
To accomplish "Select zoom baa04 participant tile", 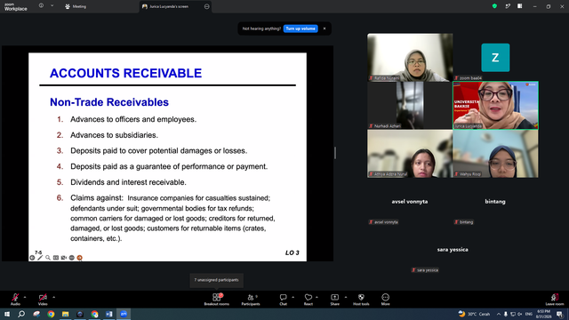I will point(495,57).
